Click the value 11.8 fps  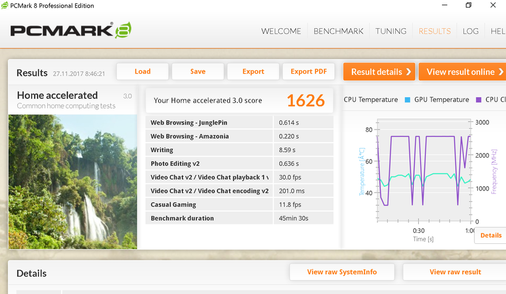pyautogui.click(x=290, y=205)
